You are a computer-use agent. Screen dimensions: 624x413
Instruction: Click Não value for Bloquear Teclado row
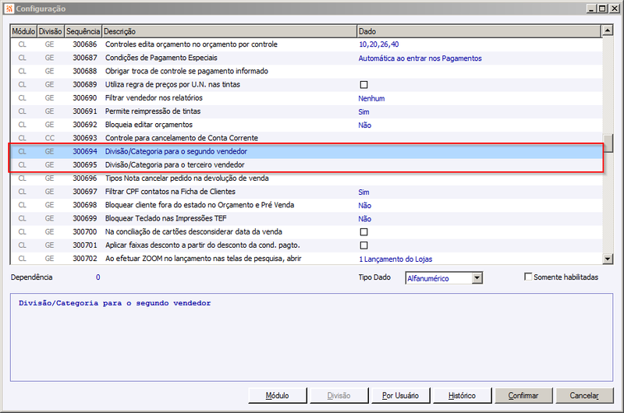[364, 219]
